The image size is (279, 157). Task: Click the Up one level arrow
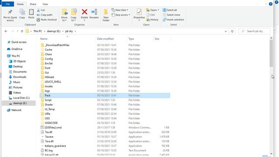pos(22,31)
